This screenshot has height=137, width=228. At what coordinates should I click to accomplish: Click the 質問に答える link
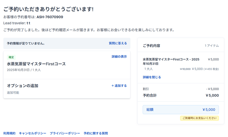[x=118, y=44]
